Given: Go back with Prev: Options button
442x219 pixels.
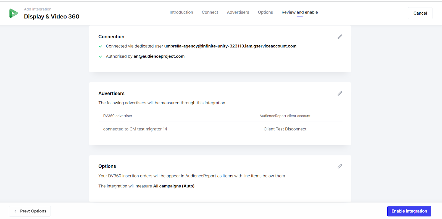Looking at the screenshot, I should (x=30, y=211).
